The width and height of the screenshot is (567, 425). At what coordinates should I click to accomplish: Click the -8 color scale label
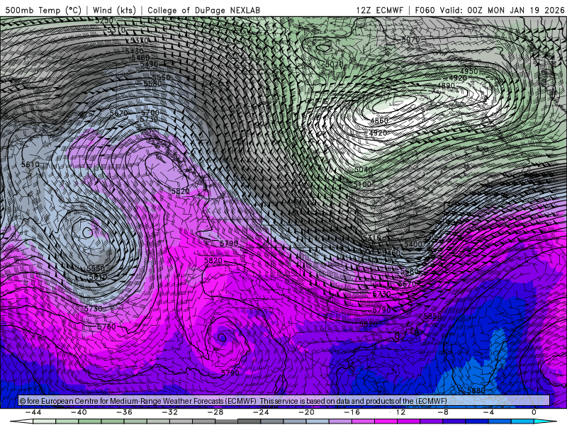443,412
